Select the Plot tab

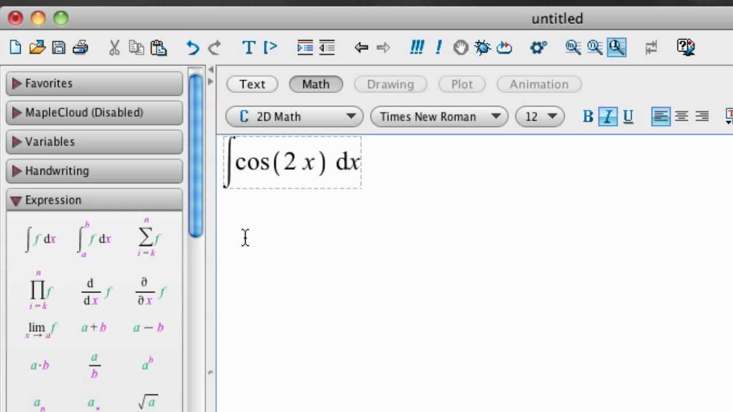click(x=462, y=84)
